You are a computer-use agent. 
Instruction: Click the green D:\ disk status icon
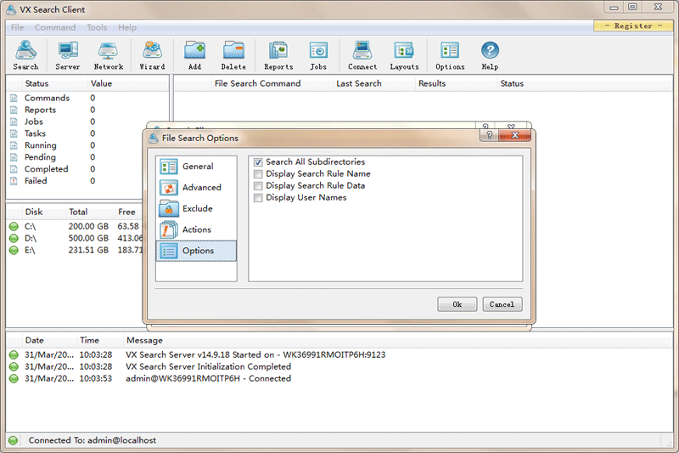click(x=14, y=239)
